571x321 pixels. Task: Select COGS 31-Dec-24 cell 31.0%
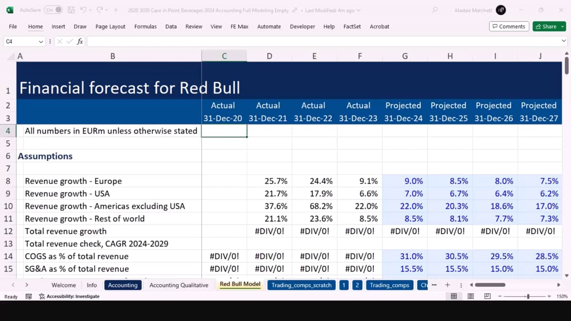(405, 256)
